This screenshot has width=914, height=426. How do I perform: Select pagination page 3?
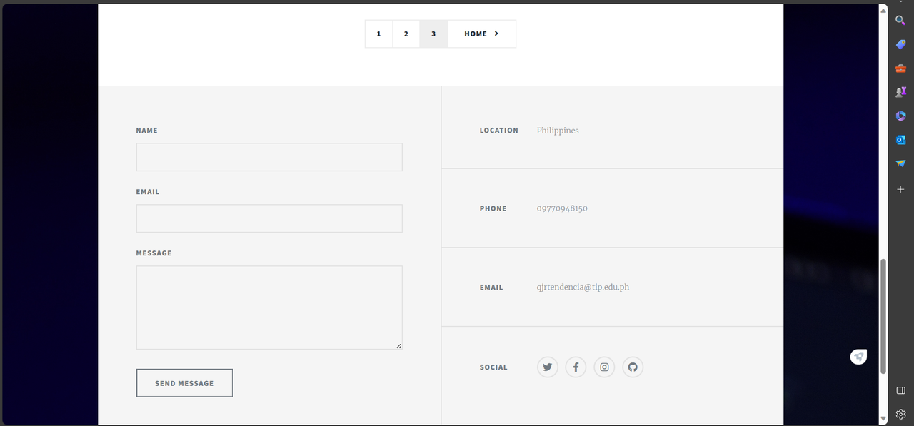click(433, 34)
